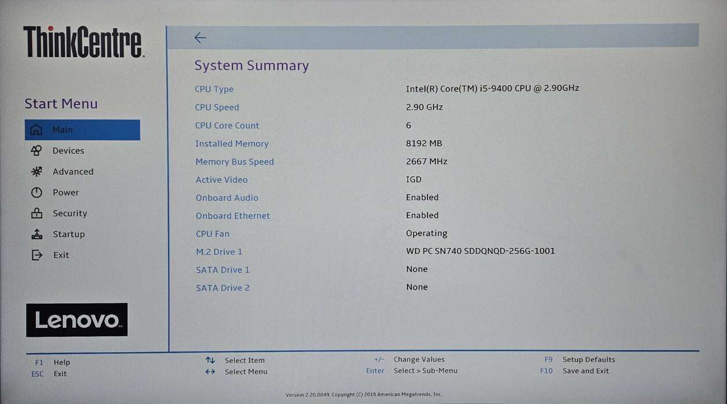Click Enter Select Sub-Menu hint

(x=411, y=371)
